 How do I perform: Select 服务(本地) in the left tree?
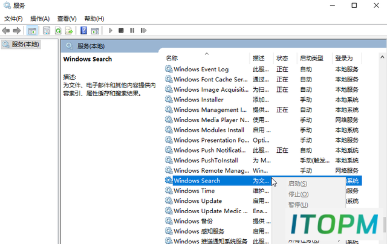tap(21, 44)
